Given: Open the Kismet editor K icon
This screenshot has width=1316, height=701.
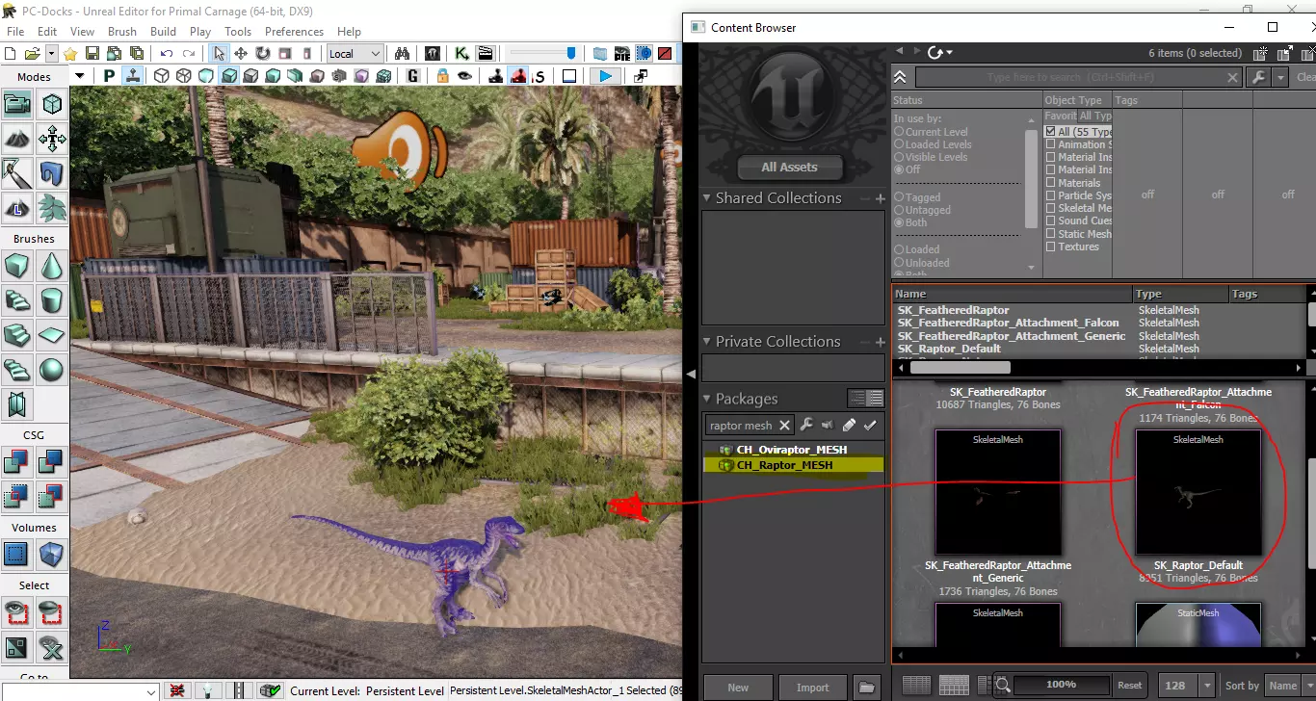Looking at the screenshot, I should 462,54.
